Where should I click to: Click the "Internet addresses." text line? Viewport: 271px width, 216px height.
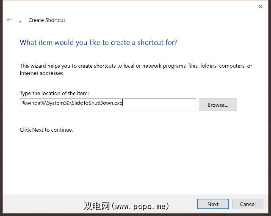(x=42, y=73)
